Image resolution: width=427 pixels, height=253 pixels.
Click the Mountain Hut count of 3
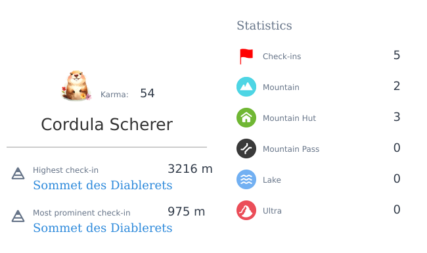(x=397, y=117)
